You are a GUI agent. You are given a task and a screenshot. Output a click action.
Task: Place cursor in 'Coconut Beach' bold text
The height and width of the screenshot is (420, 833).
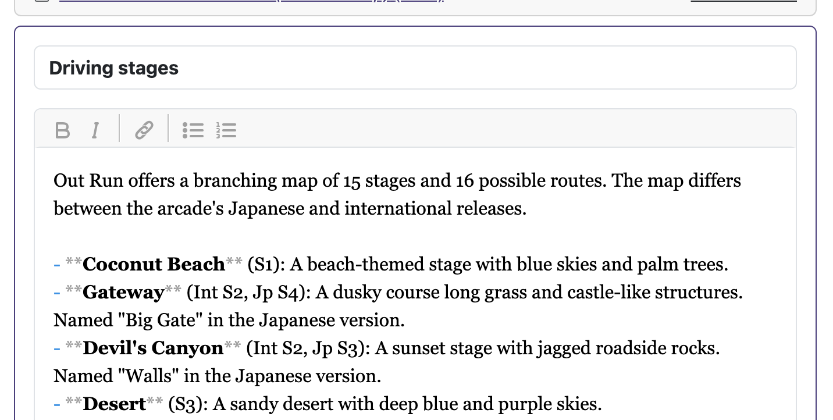point(154,265)
